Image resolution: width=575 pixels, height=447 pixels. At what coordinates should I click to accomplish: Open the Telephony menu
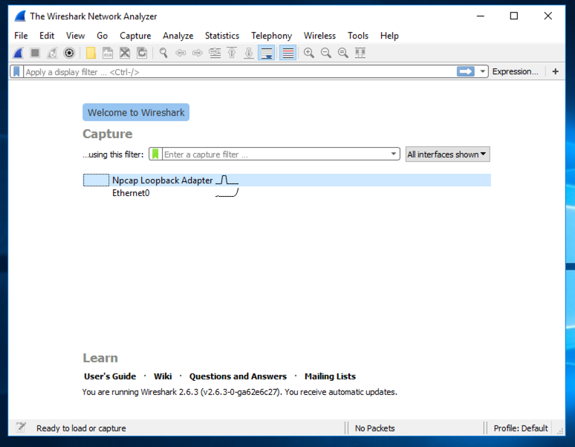click(x=271, y=36)
